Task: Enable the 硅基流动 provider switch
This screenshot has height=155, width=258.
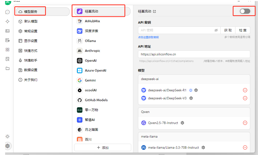Action: tap(245, 11)
